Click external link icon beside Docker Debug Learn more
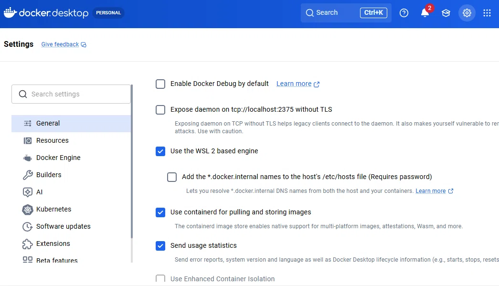 pos(317,85)
